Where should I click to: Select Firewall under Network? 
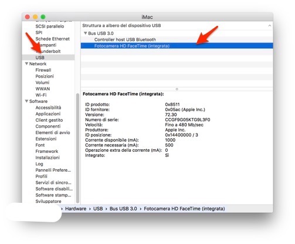click(43, 70)
